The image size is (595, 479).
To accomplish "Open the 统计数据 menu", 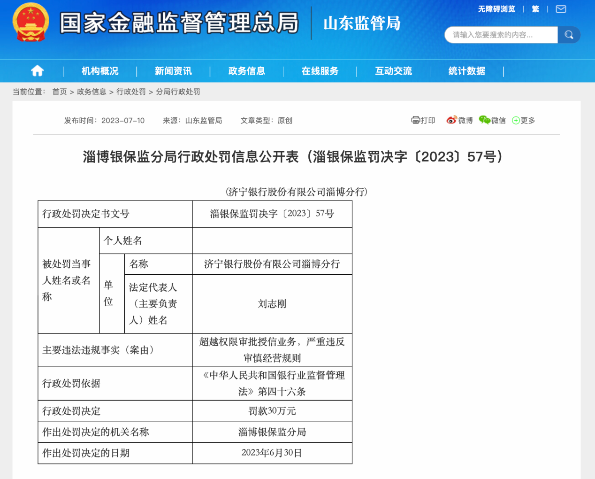I will pos(466,71).
